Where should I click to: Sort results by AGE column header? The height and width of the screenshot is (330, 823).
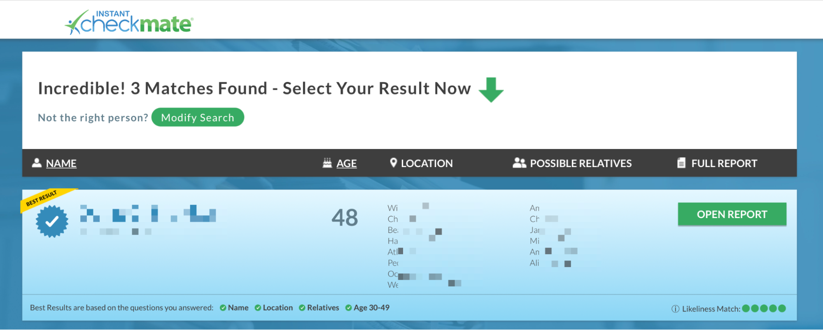click(347, 163)
